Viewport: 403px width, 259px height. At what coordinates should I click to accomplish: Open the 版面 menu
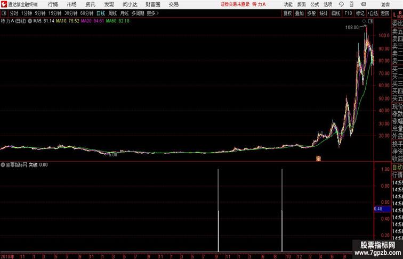(302, 4)
